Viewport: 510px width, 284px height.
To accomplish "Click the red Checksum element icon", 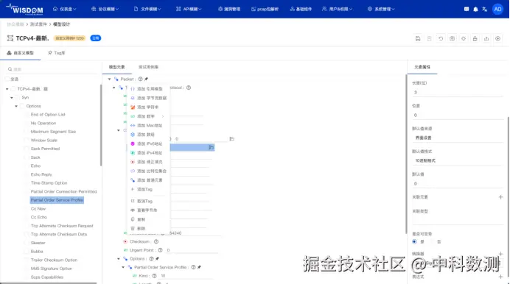I will 125,241.
